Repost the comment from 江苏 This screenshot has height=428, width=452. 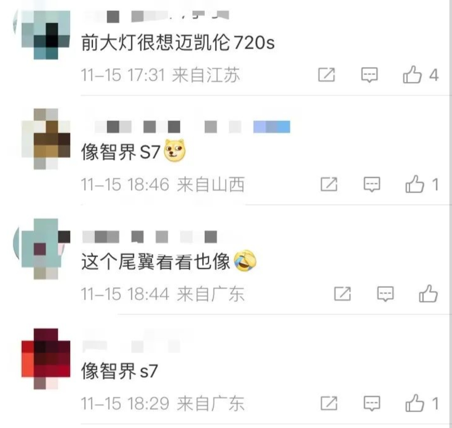pyautogui.click(x=327, y=75)
